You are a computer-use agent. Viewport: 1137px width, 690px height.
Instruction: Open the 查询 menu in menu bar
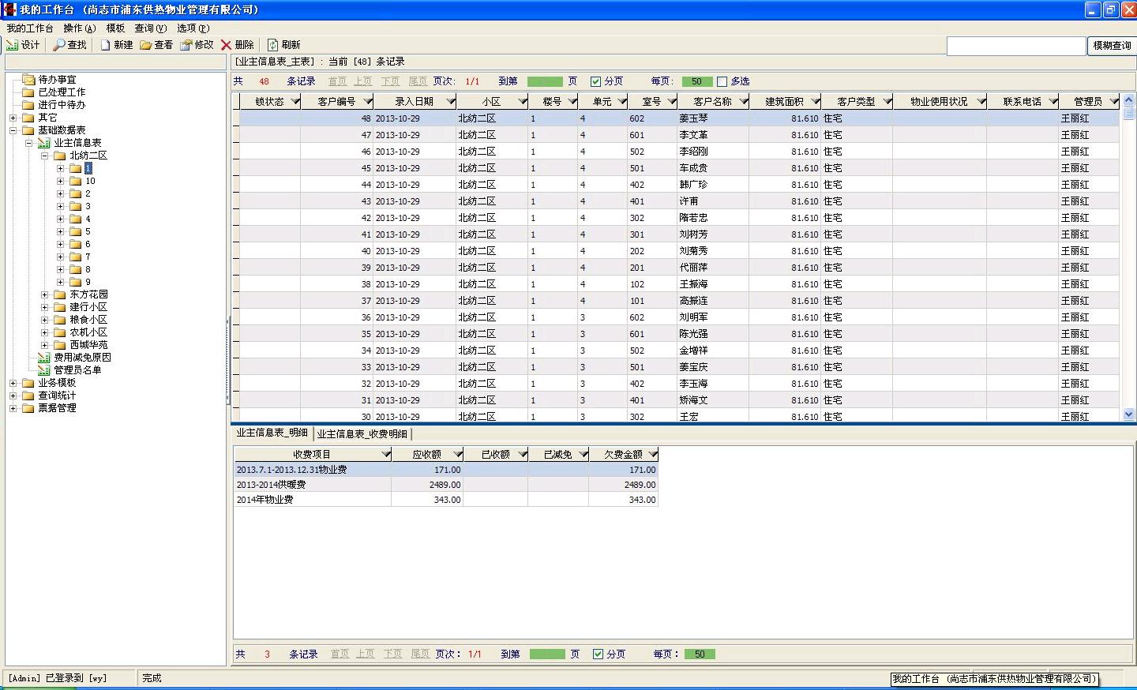150,28
